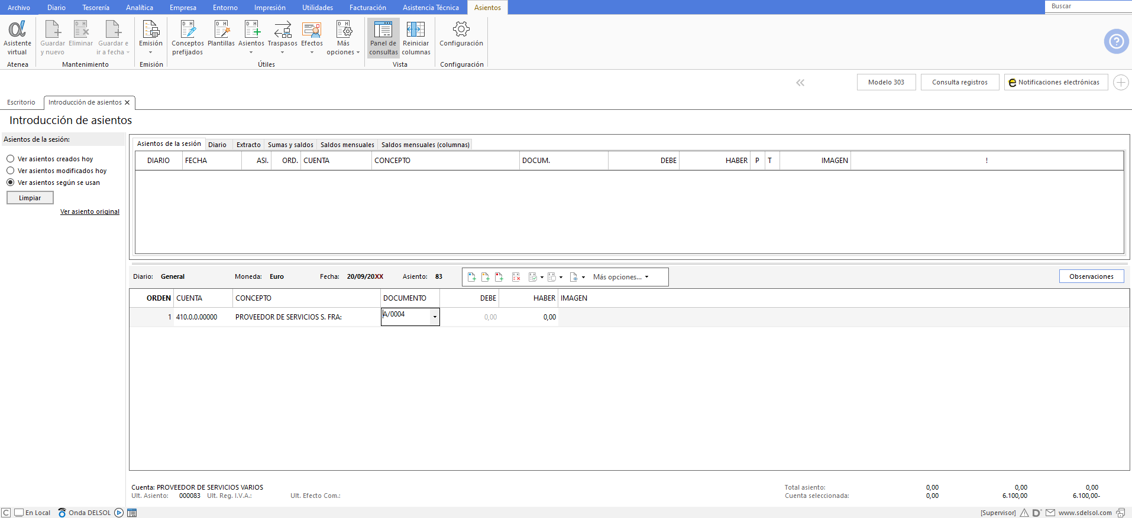Toggle Panel de consultas view
The width and height of the screenshot is (1132, 518).
[x=383, y=37]
